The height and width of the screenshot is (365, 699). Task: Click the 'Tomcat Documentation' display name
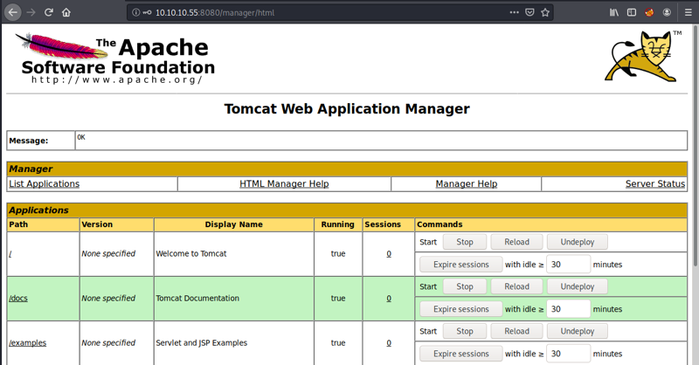(197, 298)
